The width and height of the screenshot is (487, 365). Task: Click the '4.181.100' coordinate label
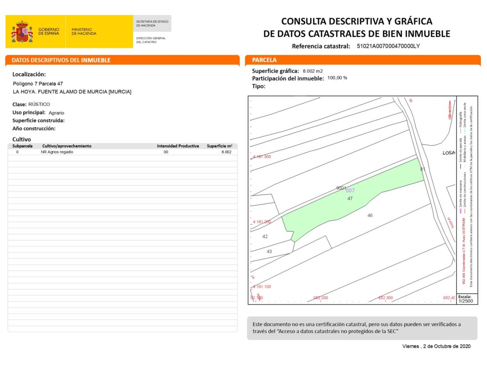262,287
